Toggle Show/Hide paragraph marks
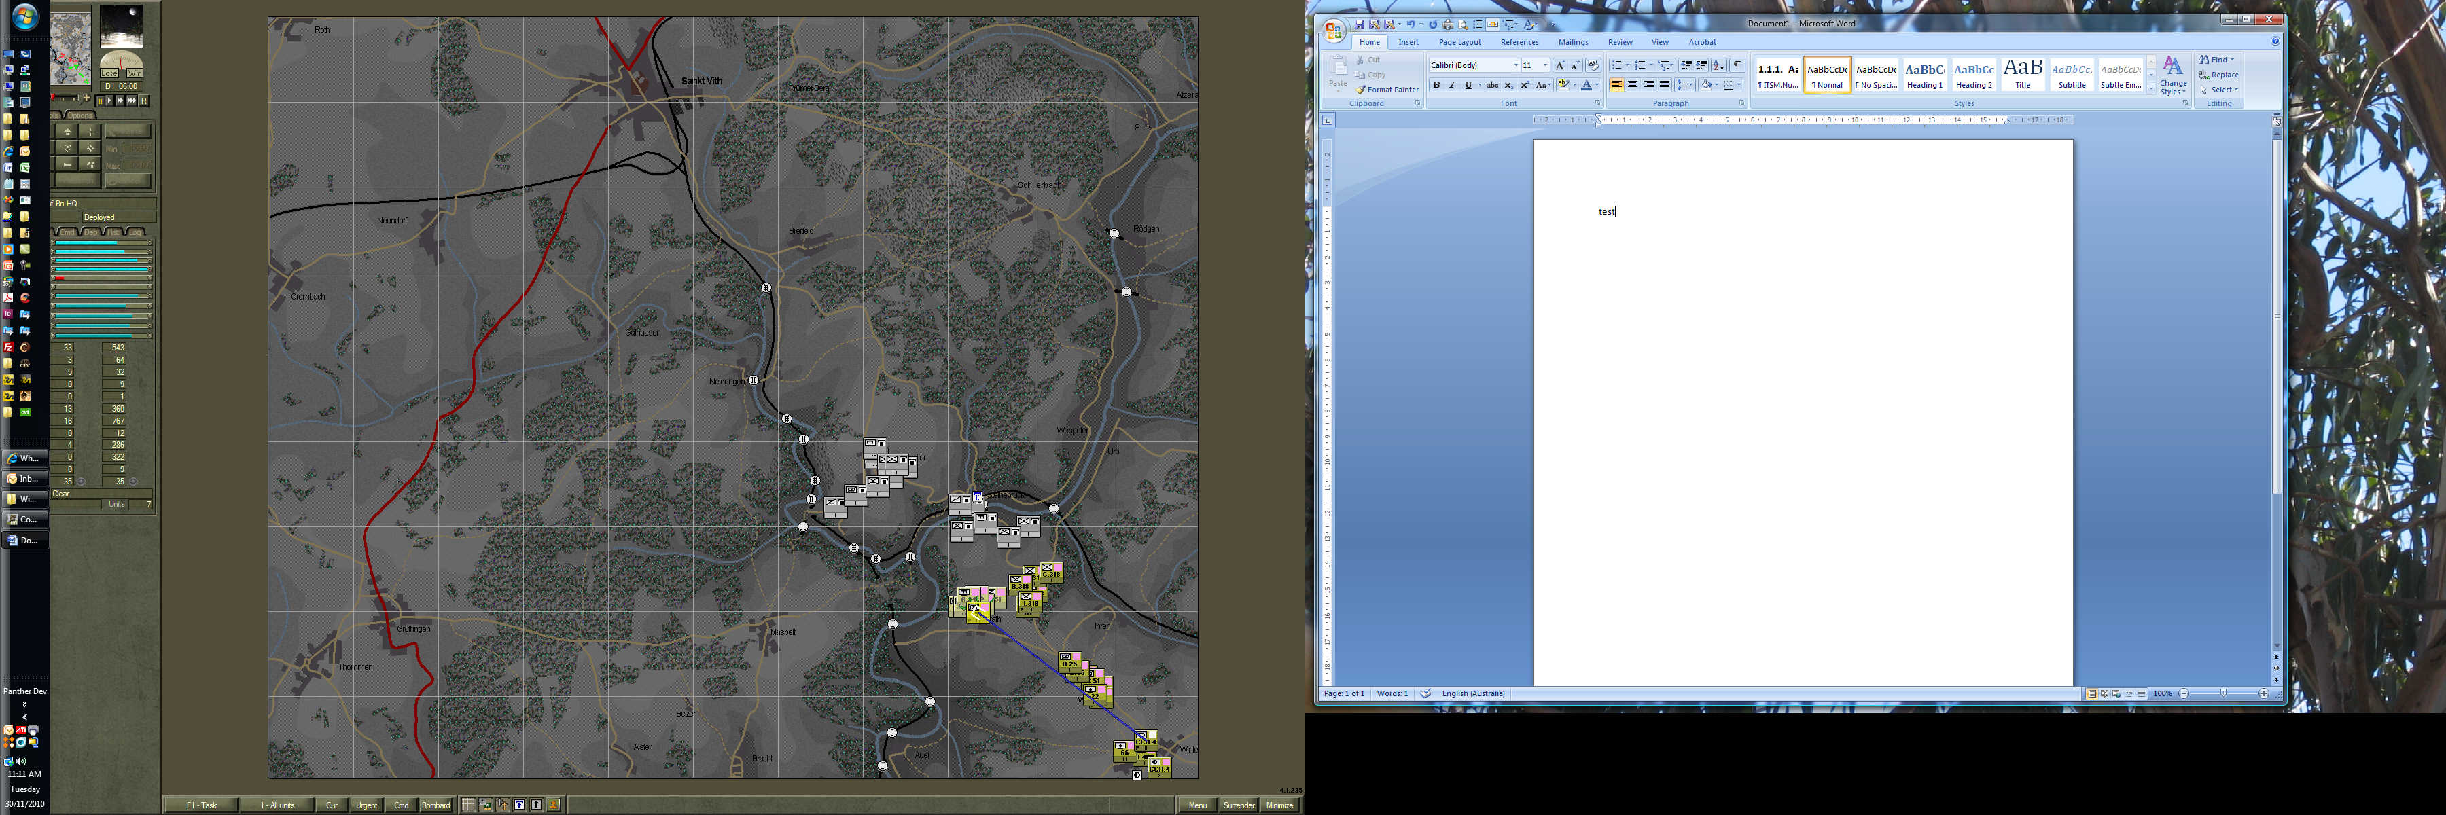The width and height of the screenshot is (2446, 815). [1737, 65]
